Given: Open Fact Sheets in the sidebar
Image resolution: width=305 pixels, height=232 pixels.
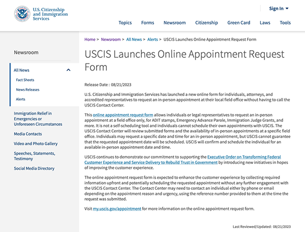Looking at the screenshot, I should click(x=25, y=80).
